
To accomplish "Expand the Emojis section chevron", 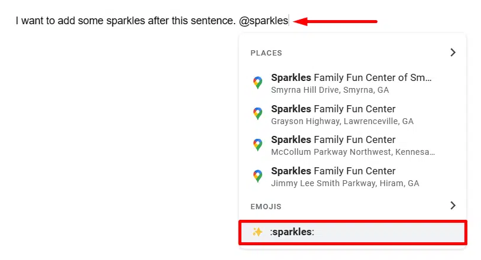I will (453, 206).
